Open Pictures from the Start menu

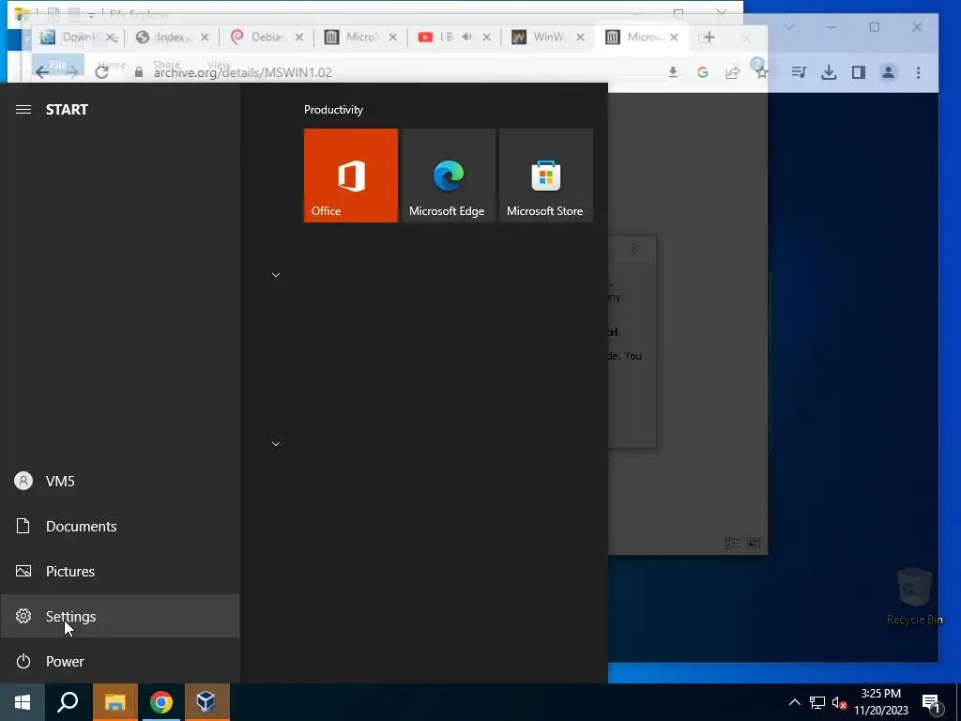tap(119, 571)
